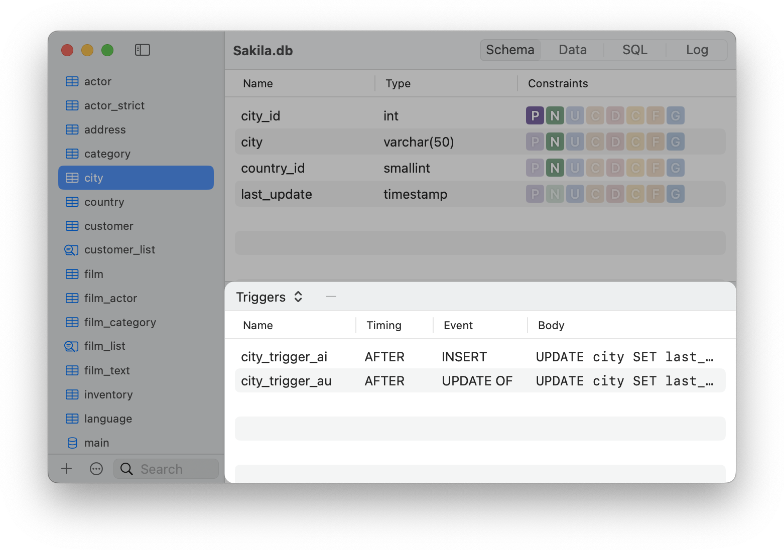784x550 pixels.
Task: Select film_actor in the sidebar
Action: pyautogui.click(x=136, y=298)
